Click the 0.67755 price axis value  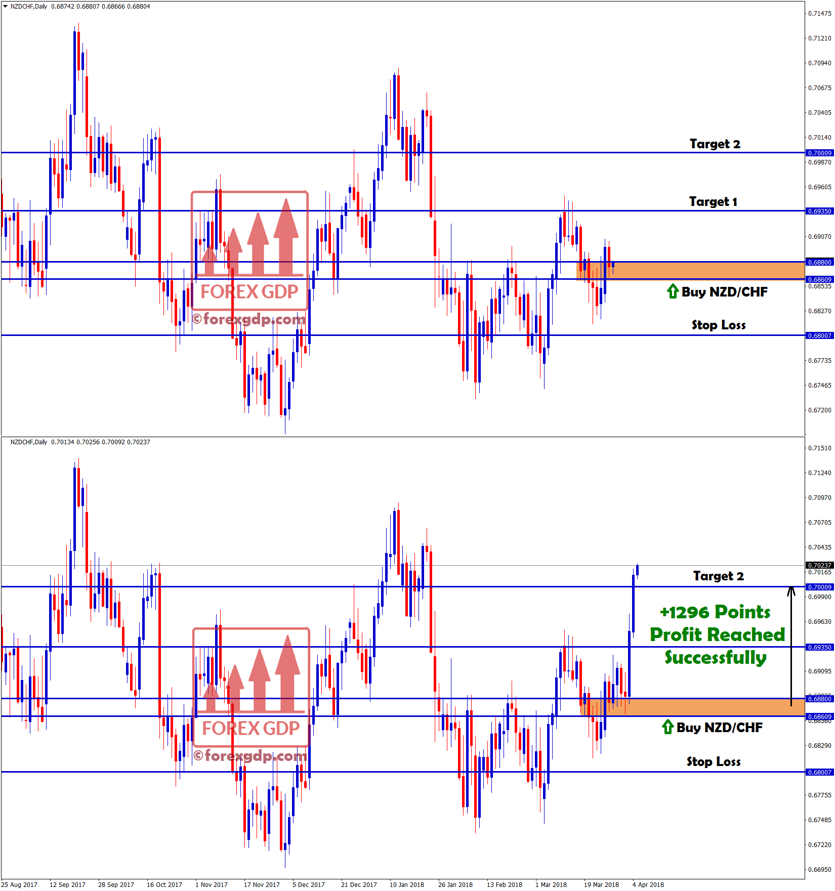(820, 795)
